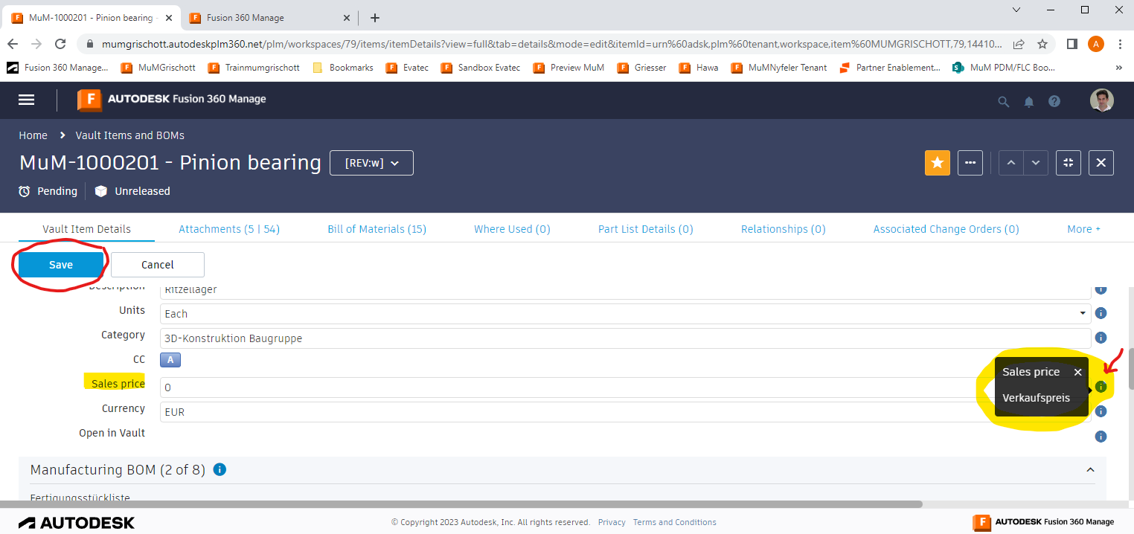
Task: Open the notifications bell
Action: (x=1029, y=102)
